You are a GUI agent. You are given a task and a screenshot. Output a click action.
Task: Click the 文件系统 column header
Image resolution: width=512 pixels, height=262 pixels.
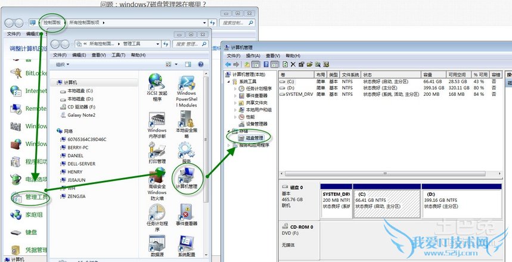pos(350,74)
